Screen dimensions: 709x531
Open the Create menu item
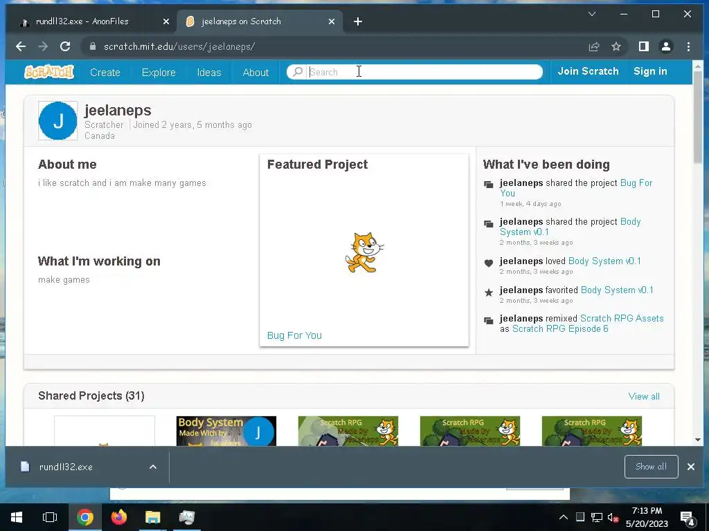[105, 72]
